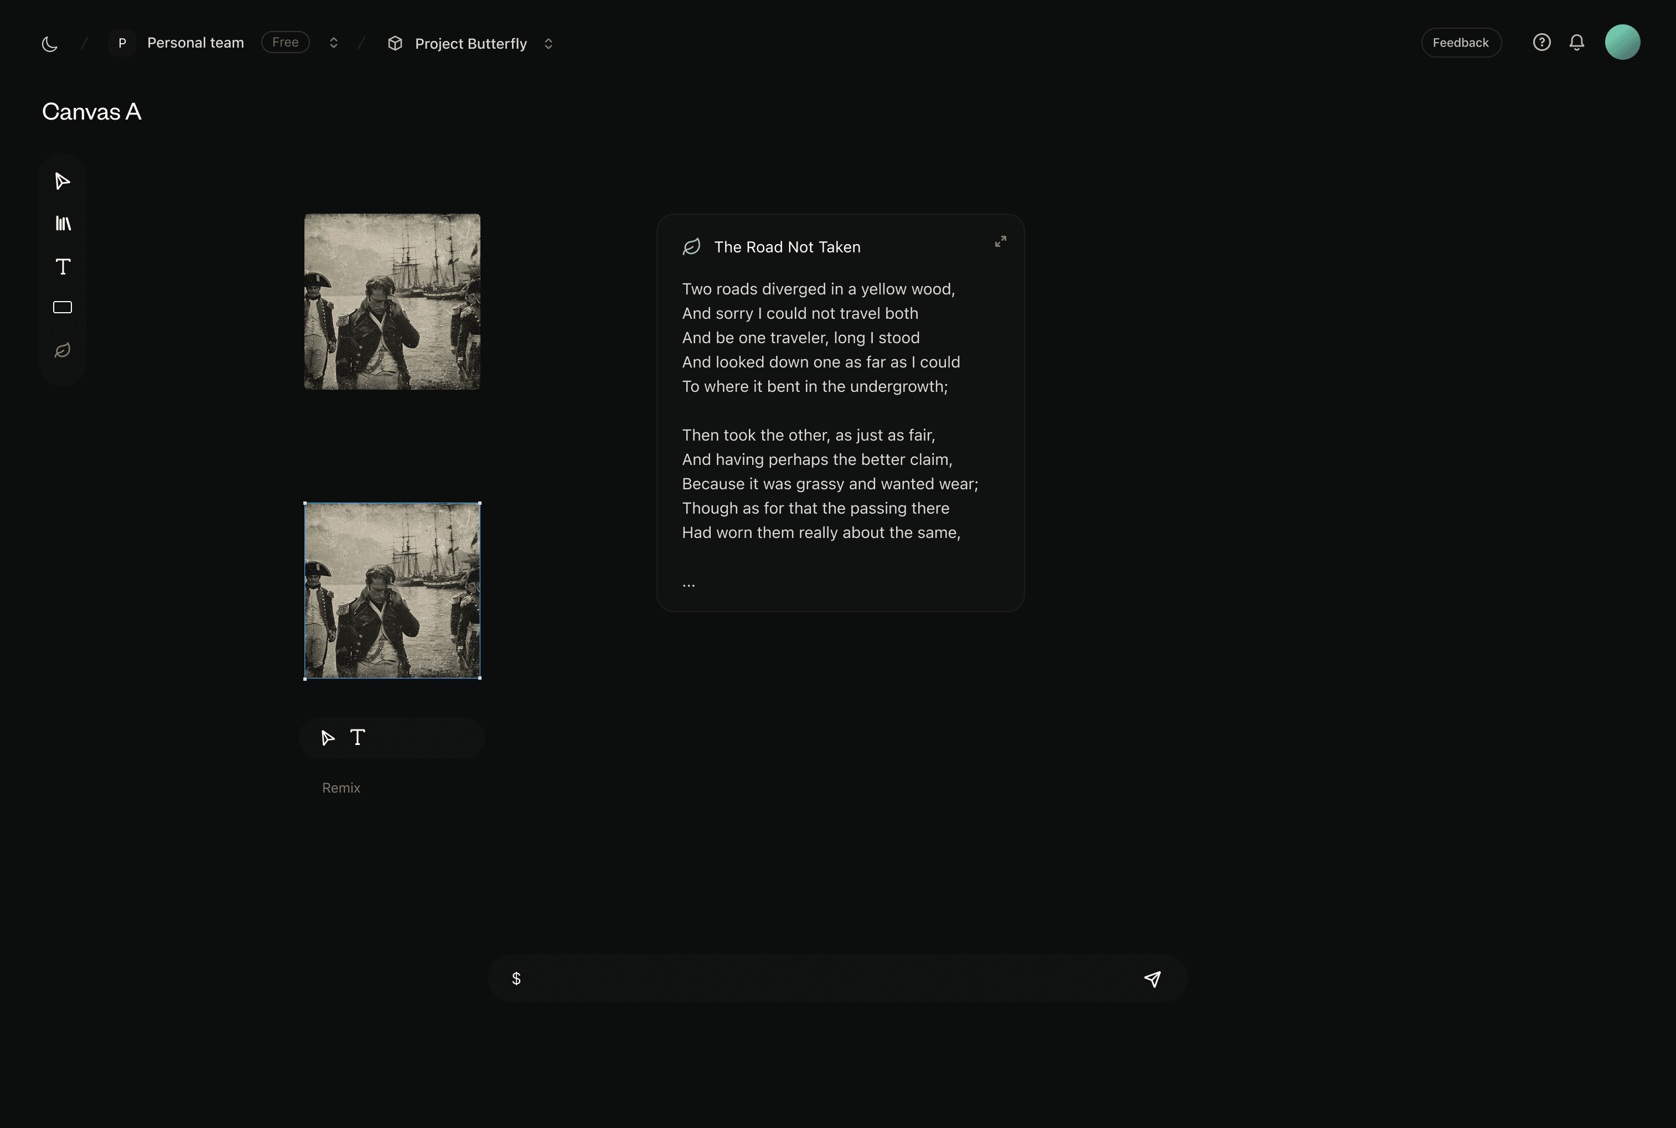This screenshot has height=1128, width=1676.
Task: Expand The Road Not Taken card
Action: click(1001, 242)
